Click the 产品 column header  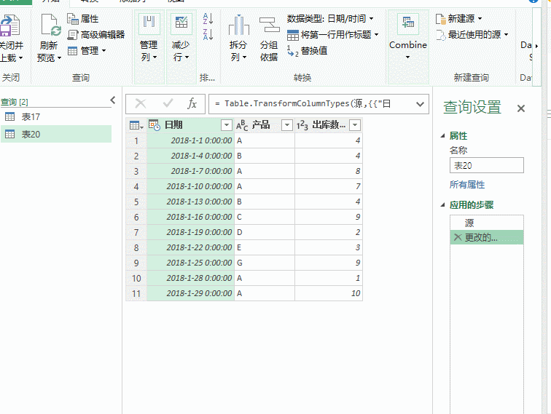point(265,125)
